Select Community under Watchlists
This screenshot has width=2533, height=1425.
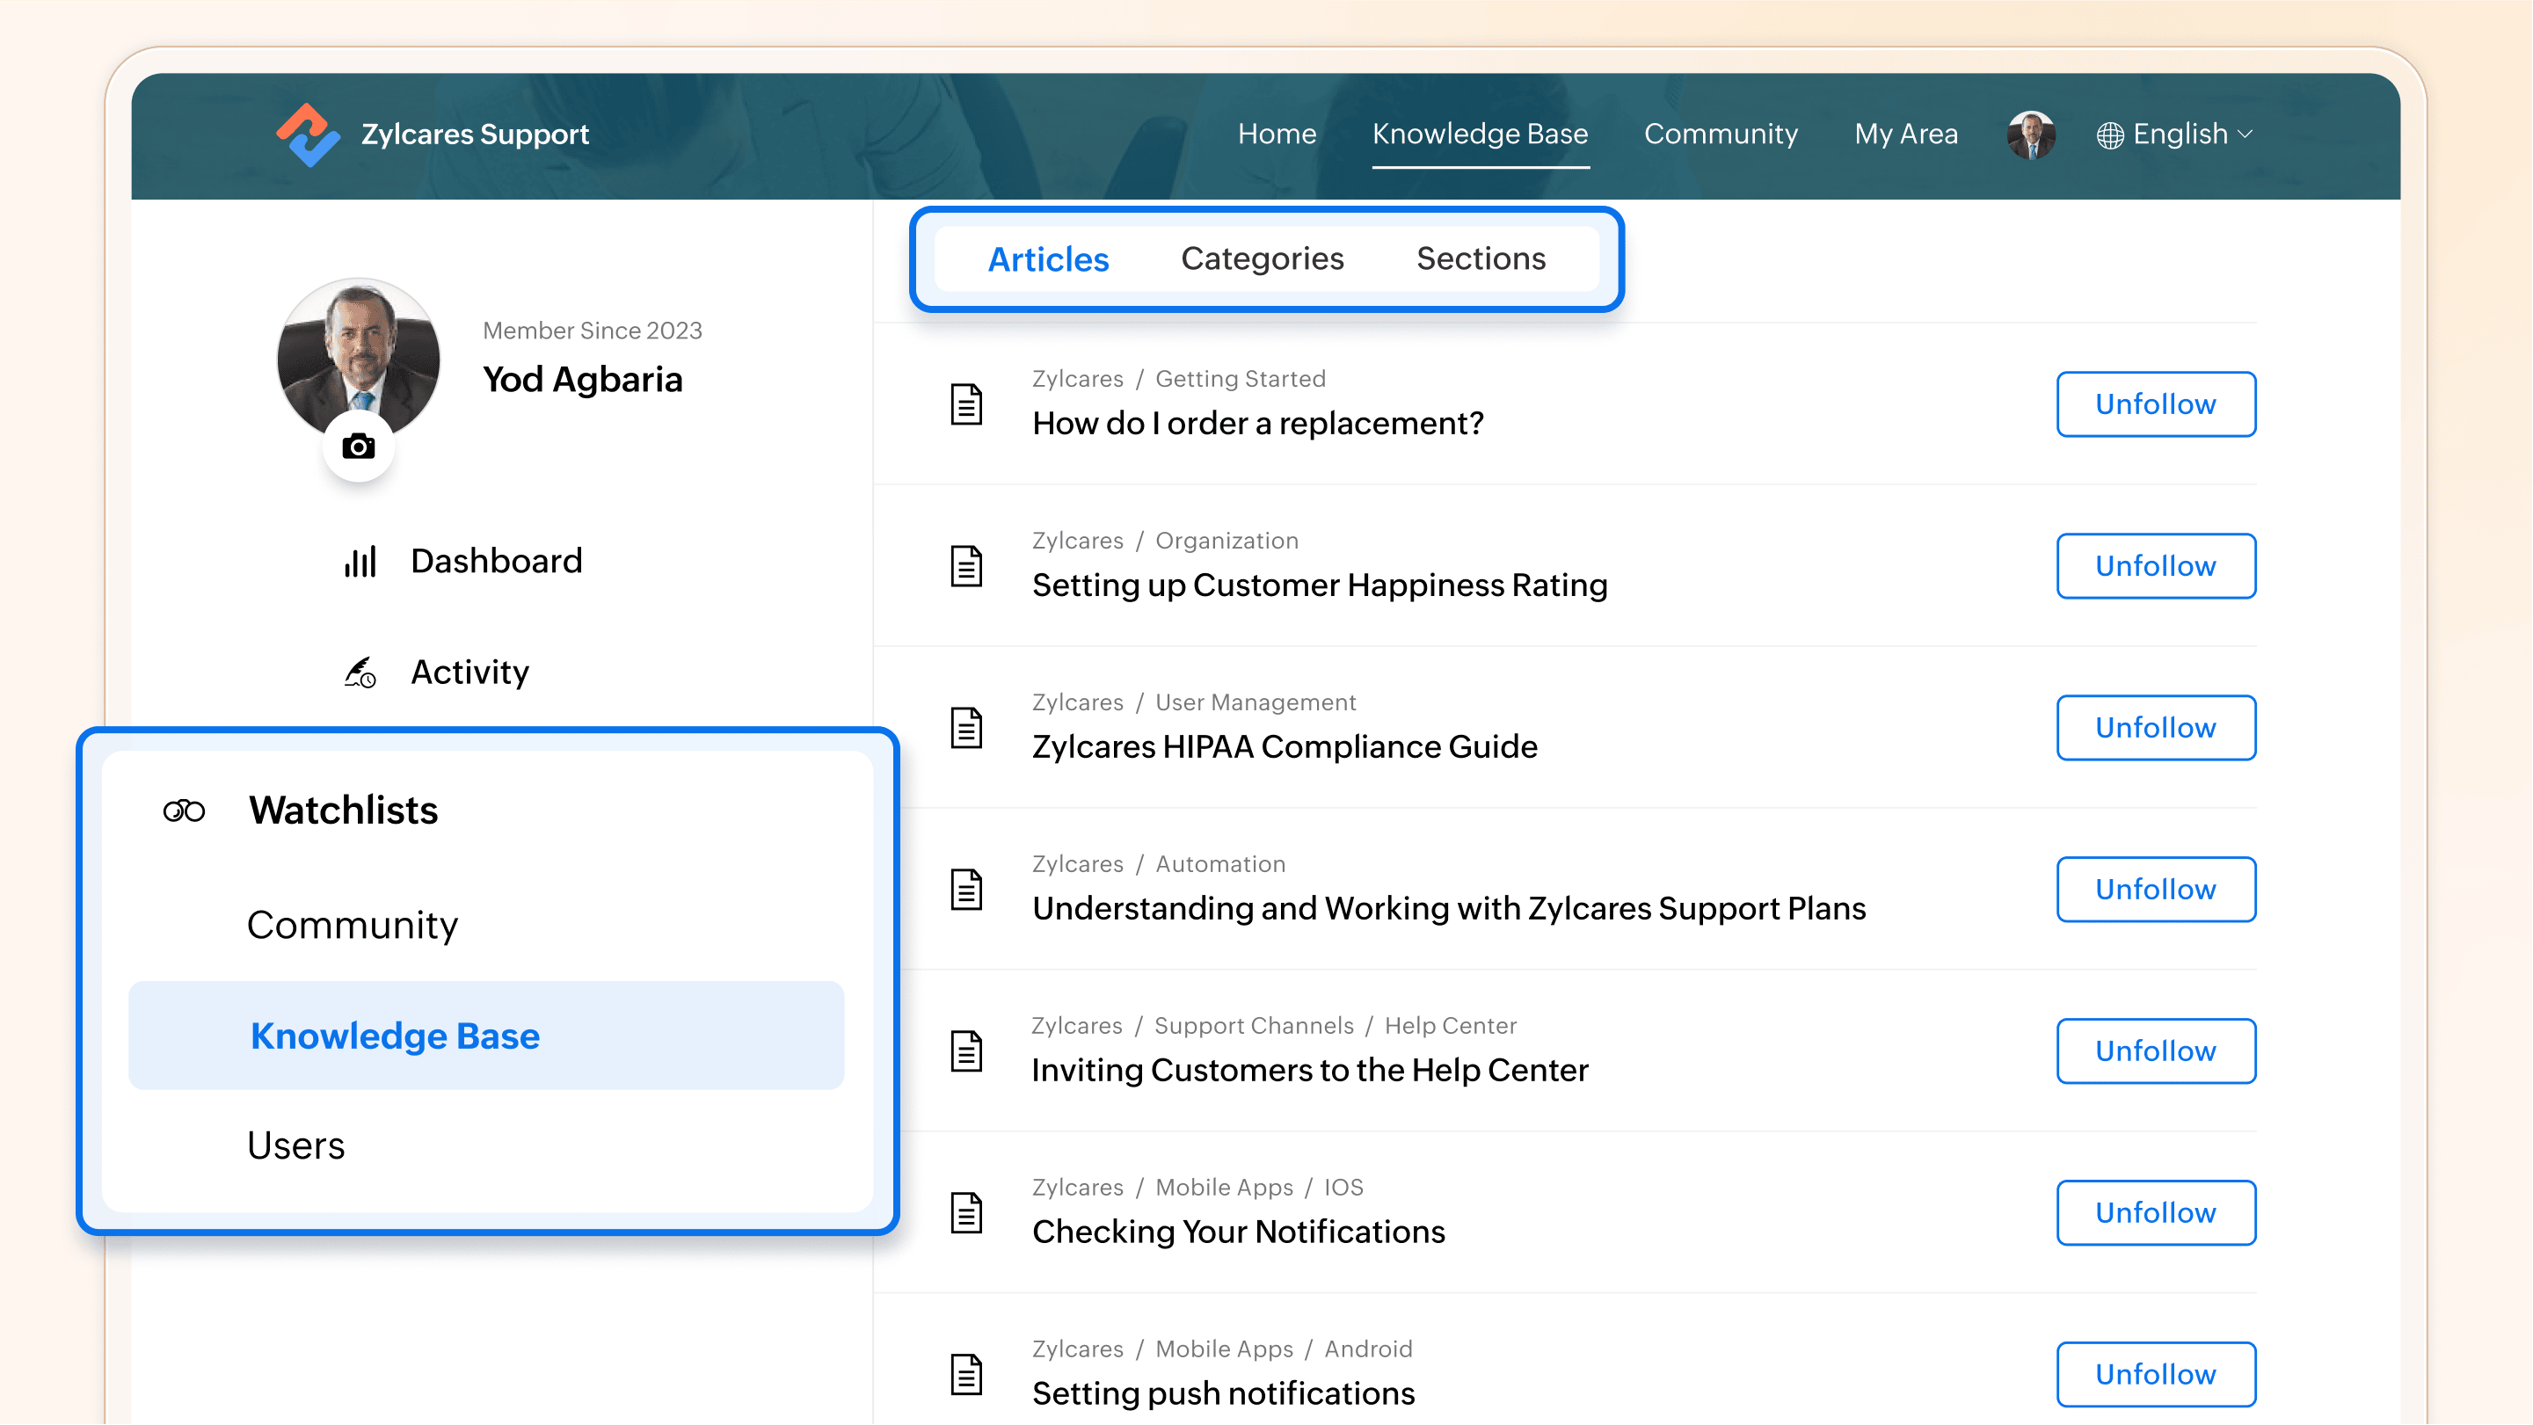coord(352,926)
